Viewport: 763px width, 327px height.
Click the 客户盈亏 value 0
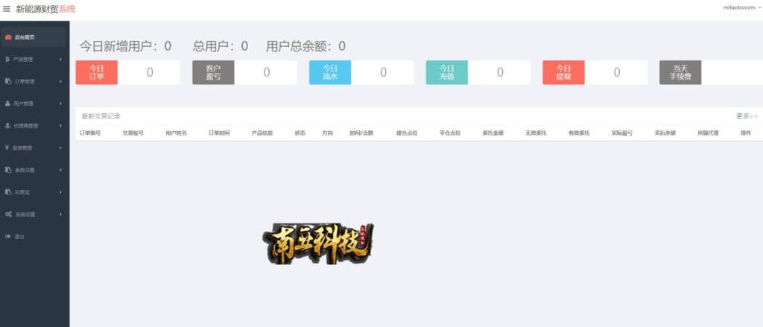pos(267,72)
